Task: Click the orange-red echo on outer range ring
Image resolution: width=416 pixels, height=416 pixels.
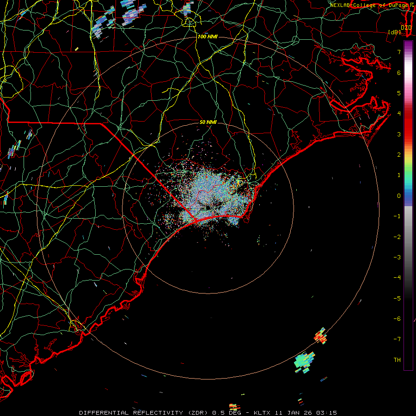Action: point(321,336)
